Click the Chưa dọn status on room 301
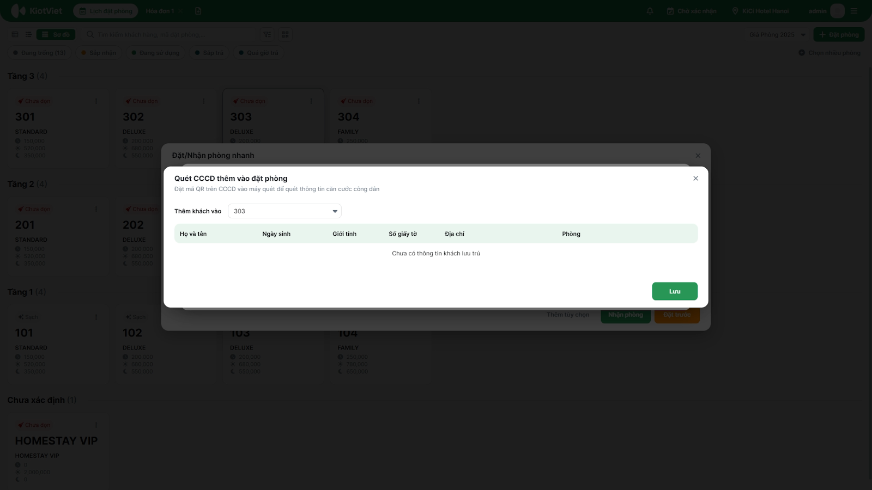The height and width of the screenshot is (490, 872). click(34, 101)
